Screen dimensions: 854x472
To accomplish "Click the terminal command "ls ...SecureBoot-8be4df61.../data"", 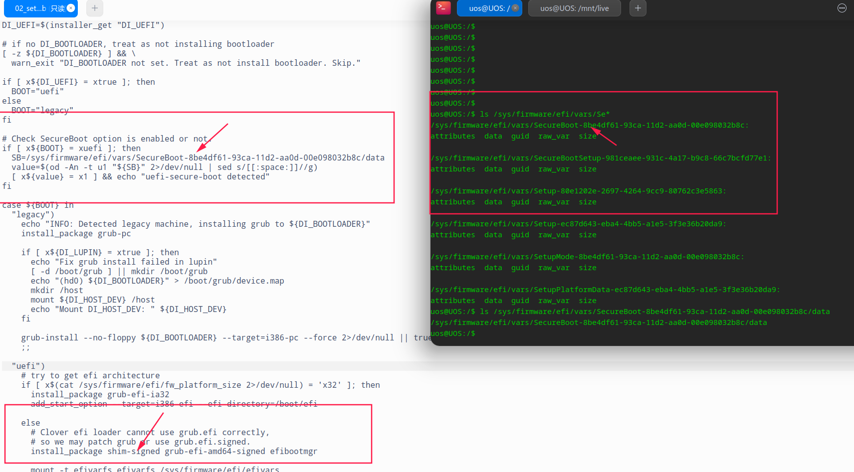I will (655, 312).
